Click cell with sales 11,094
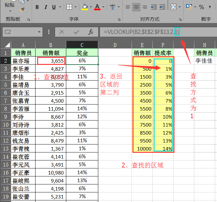217x202 pixels. [x=51, y=109]
